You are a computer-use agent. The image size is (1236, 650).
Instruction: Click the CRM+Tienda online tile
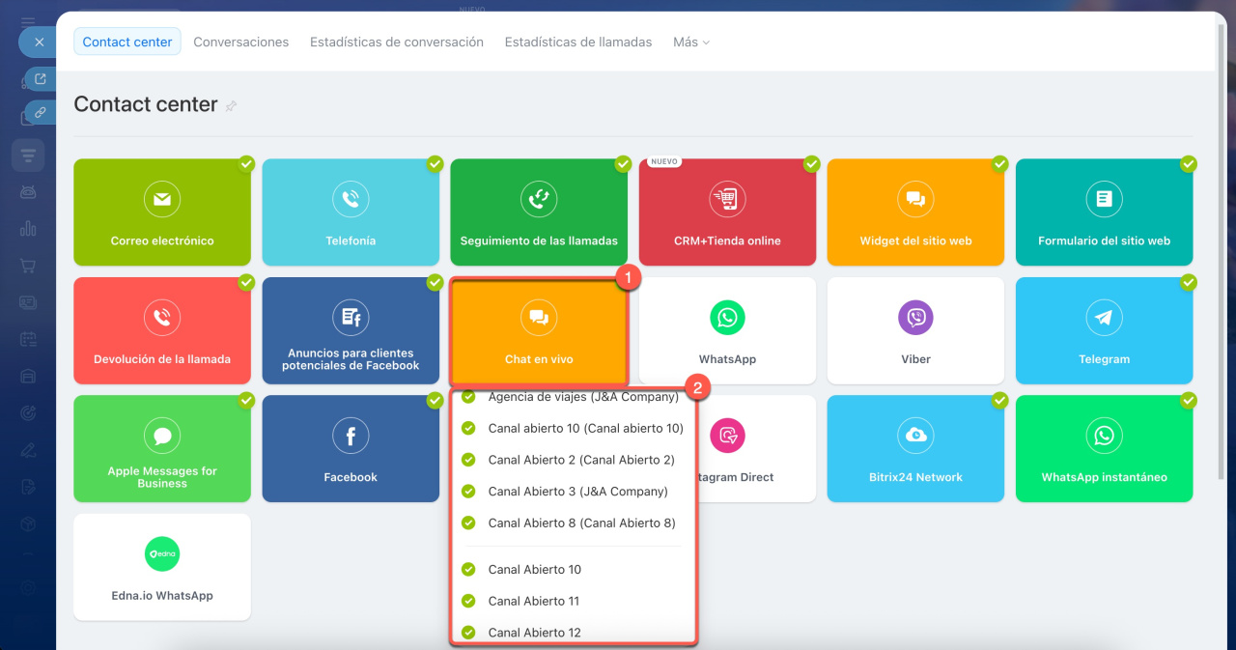click(x=727, y=212)
